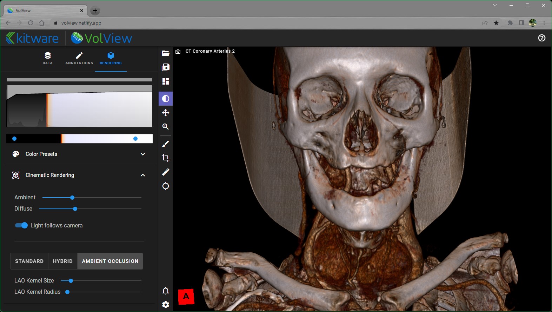Screen dimensions: 552x312
Task: Take a screenshot with the camera icon
Action: click(178, 52)
